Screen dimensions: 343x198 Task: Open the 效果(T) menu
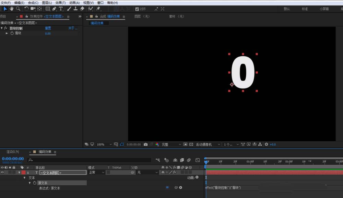[60, 3]
